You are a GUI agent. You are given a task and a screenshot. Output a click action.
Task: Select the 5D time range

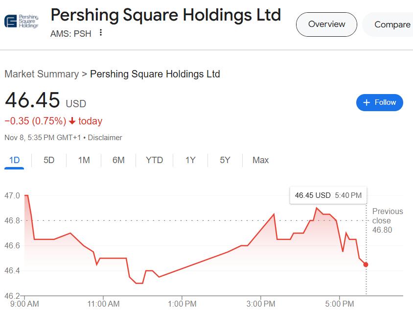point(48,160)
